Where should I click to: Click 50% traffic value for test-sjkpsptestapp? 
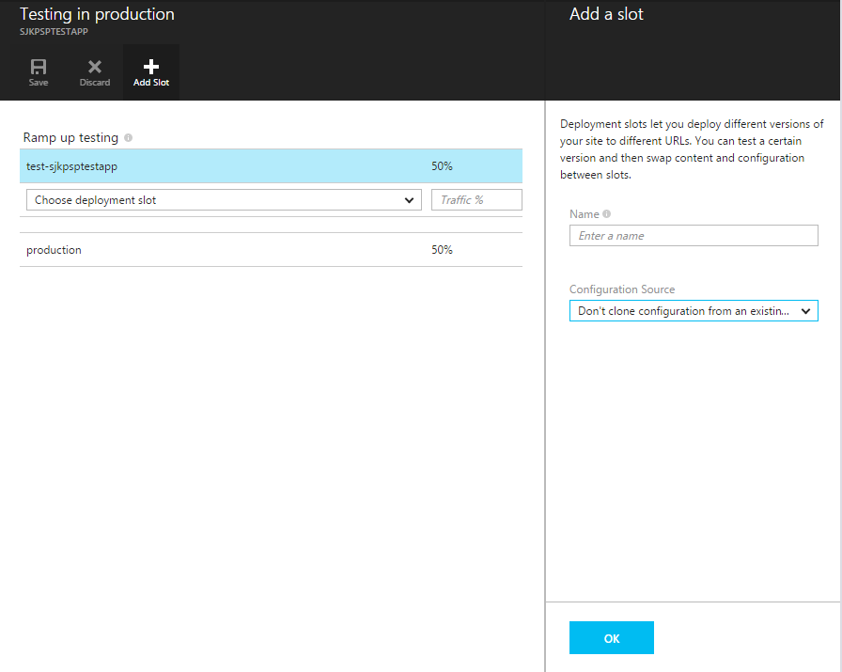click(442, 166)
